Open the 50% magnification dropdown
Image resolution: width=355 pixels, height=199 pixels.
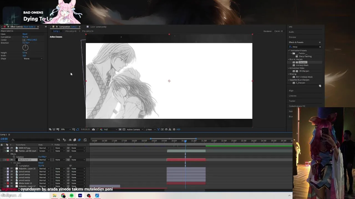pyautogui.click(x=66, y=129)
